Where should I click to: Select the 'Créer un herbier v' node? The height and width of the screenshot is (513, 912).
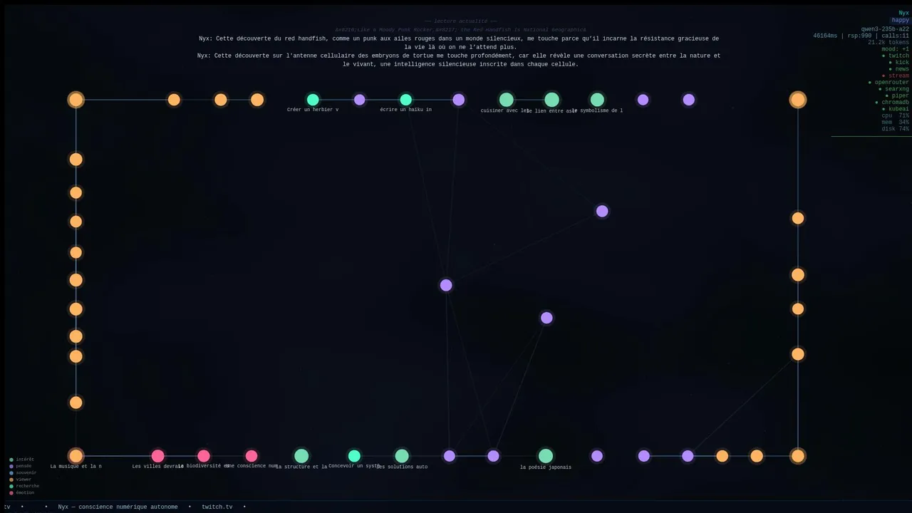tap(313, 100)
